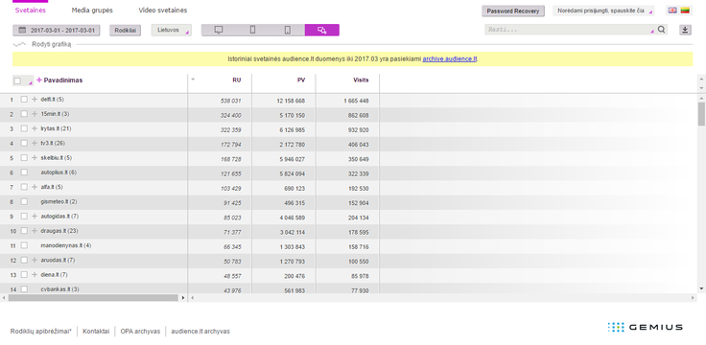Open the select-all checkbox dropdown arrow

(30, 82)
